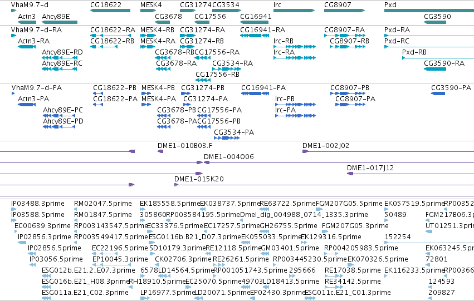Open the CG8907-RA transcript
Viewport: 474px width, 301px height.
point(344,36)
